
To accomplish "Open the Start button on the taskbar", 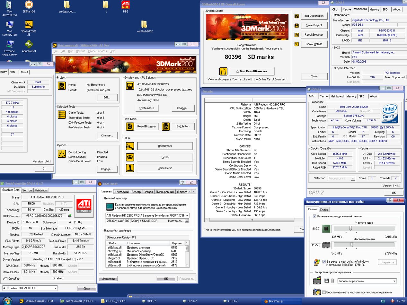I will pos(7,301).
